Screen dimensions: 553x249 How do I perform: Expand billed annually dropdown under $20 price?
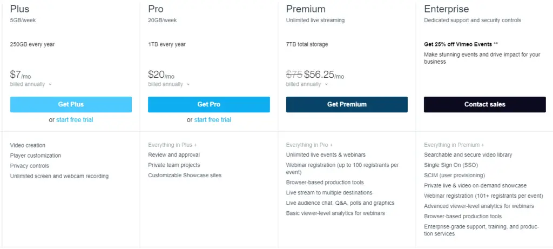(x=169, y=84)
